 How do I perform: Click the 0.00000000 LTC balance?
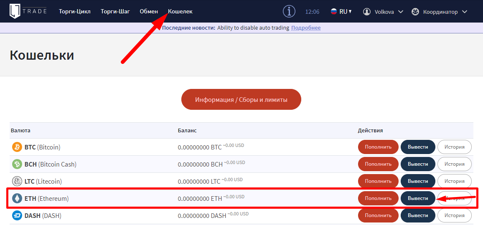coord(199,182)
